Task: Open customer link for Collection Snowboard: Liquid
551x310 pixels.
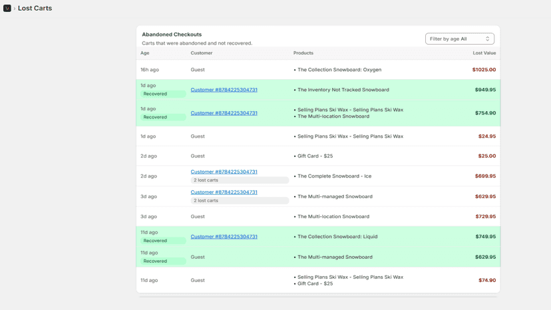Action: [x=224, y=237]
